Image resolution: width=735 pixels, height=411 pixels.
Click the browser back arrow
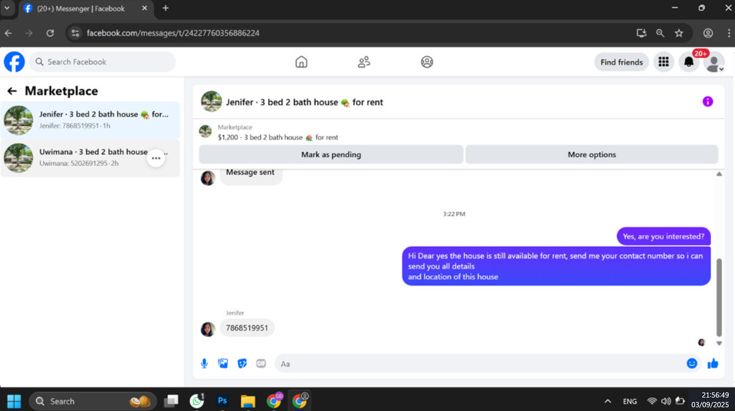point(9,33)
